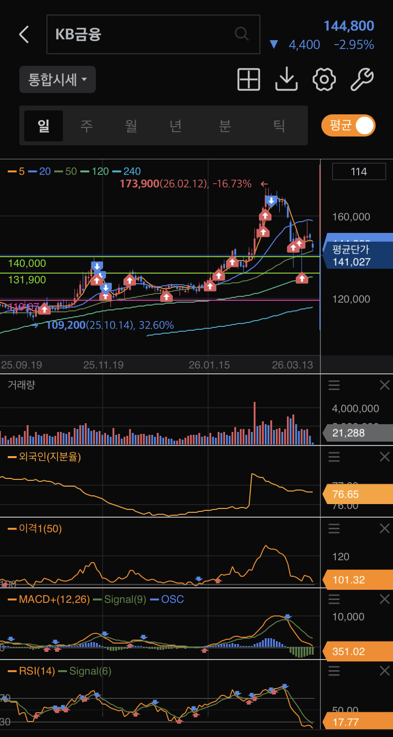Tap the download chart icon
393x737 pixels.
click(x=287, y=79)
